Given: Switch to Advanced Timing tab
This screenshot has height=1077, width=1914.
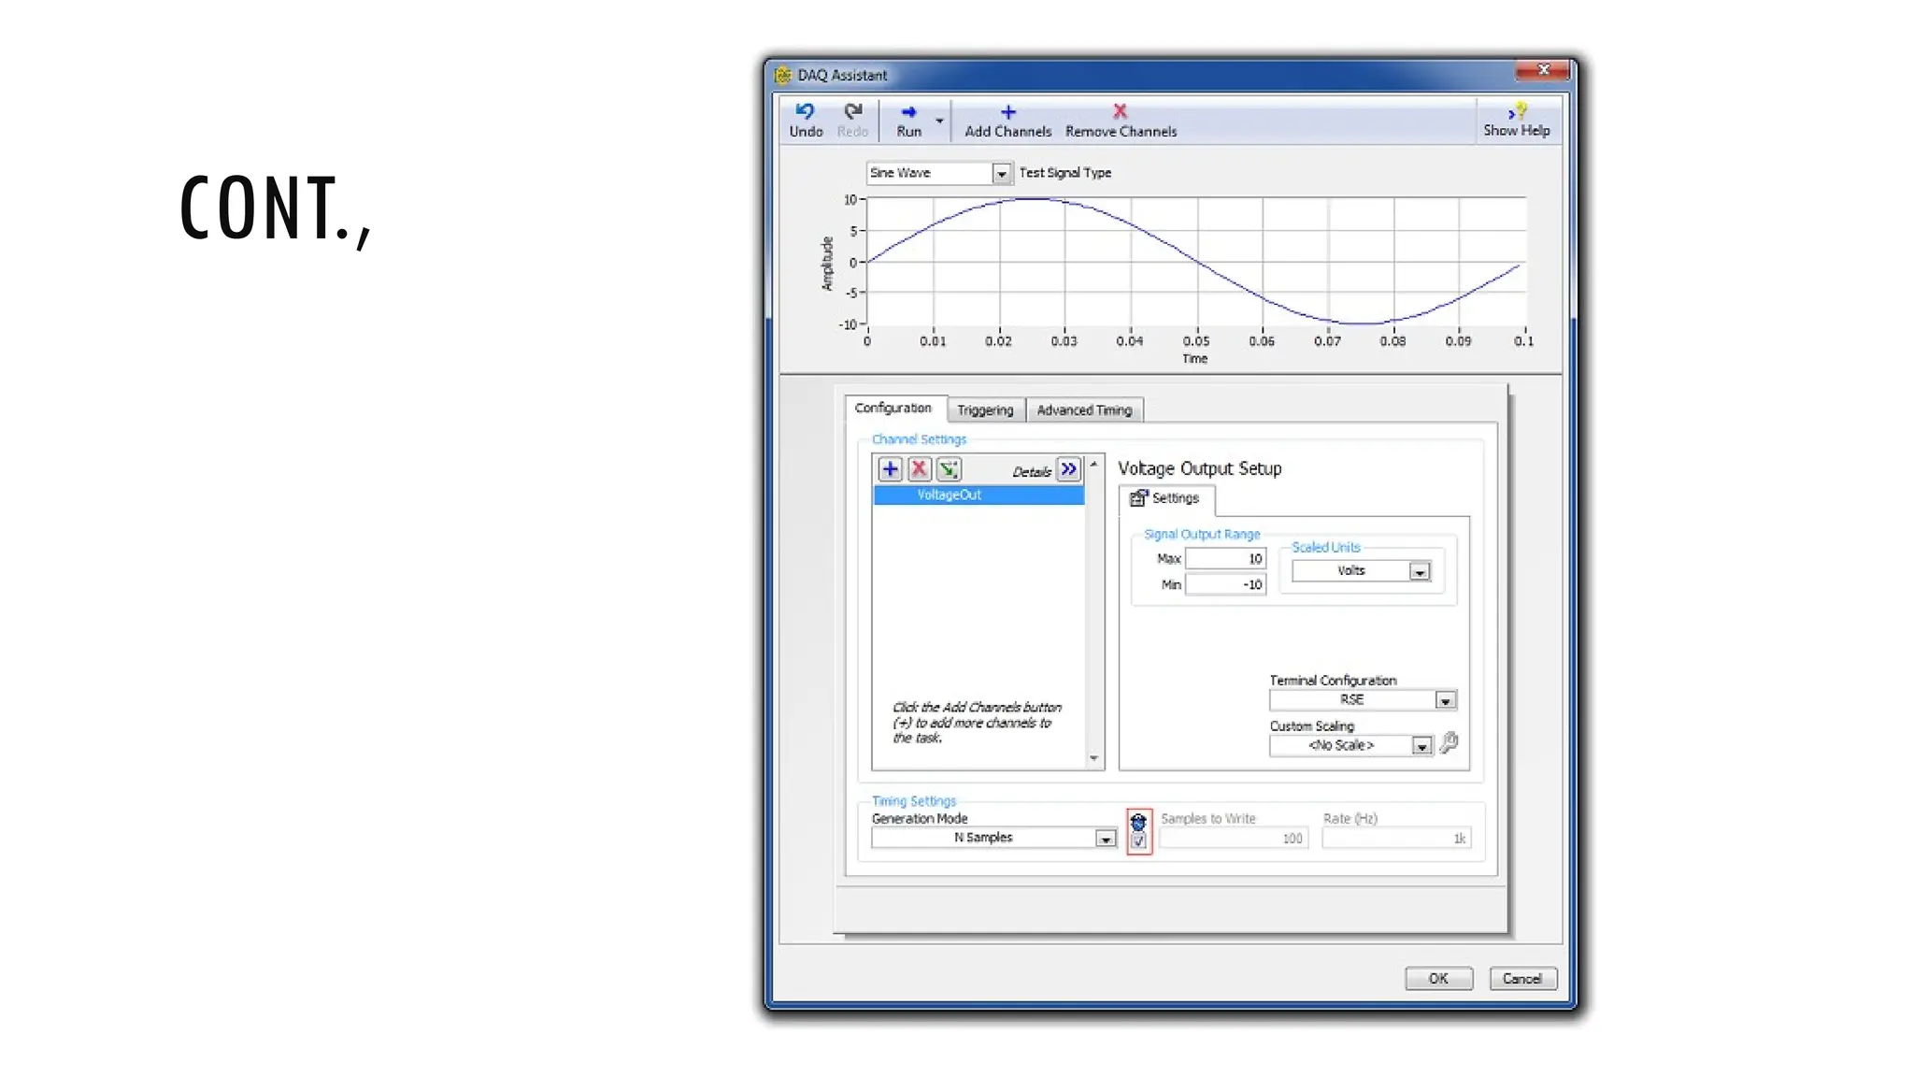Looking at the screenshot, I should click(x=1084, y=410).
